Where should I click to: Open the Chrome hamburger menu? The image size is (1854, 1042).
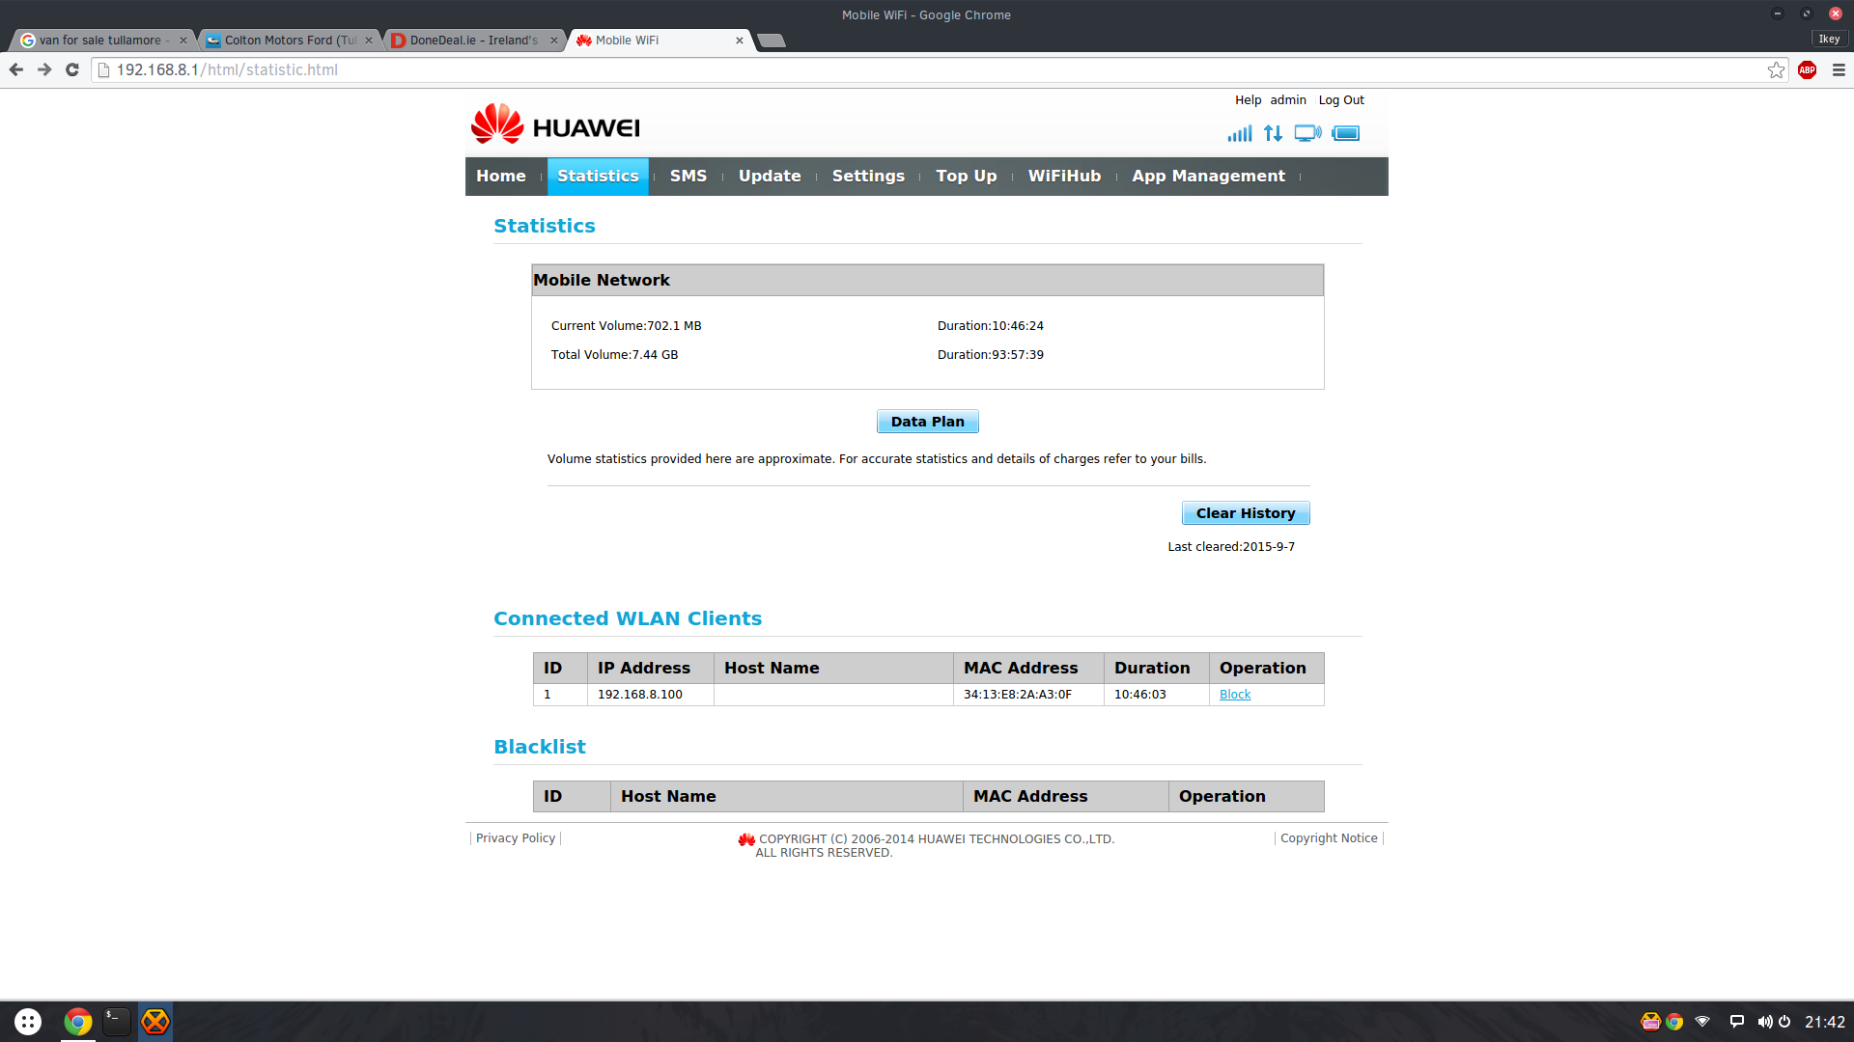coord(1839,69)
